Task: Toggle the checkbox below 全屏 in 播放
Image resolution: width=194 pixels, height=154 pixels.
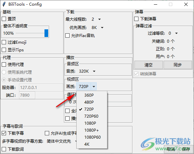Action: (x=67, y=118)
